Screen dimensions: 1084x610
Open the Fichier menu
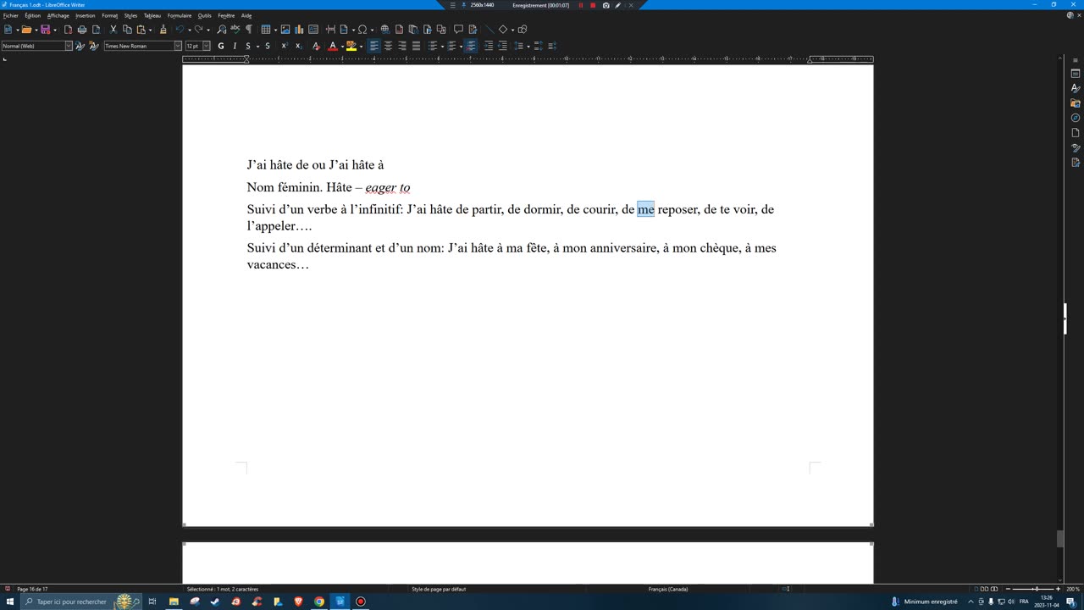tap(10, 15)
